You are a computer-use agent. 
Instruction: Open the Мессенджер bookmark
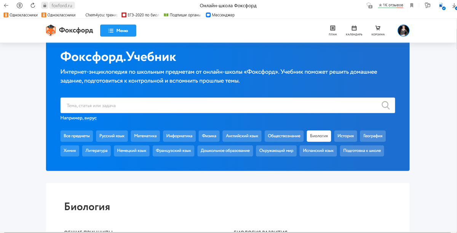click(x=220, y=15)
